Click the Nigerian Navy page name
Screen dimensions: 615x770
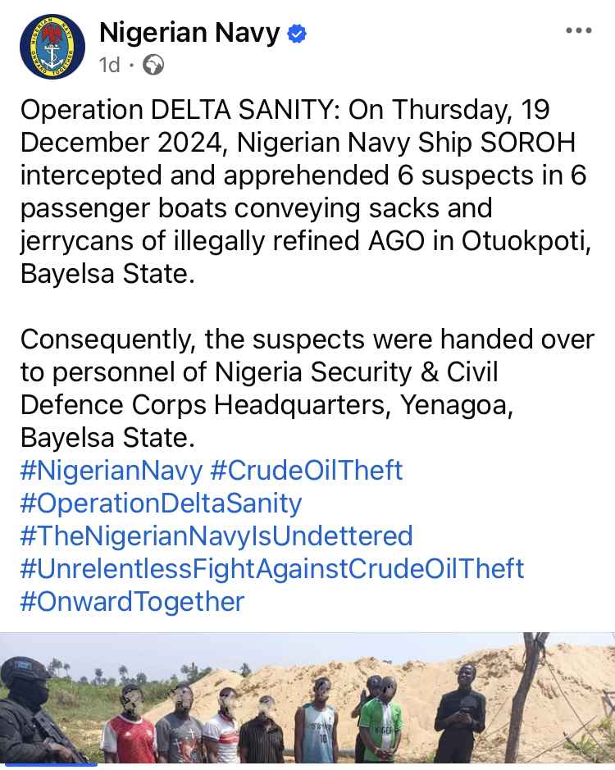[189, 33]
